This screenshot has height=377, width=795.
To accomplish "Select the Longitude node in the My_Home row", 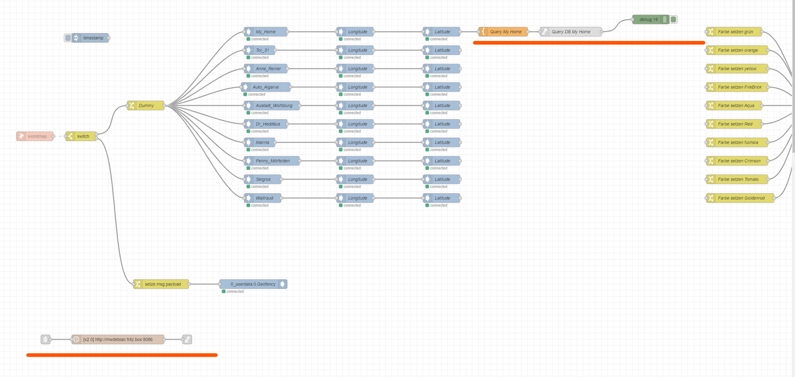I will [355, 32].
